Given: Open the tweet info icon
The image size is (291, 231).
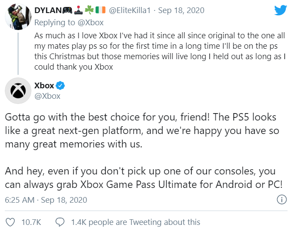Looking at the screenshot, I should pyautogui.click(x=281, y=200).
